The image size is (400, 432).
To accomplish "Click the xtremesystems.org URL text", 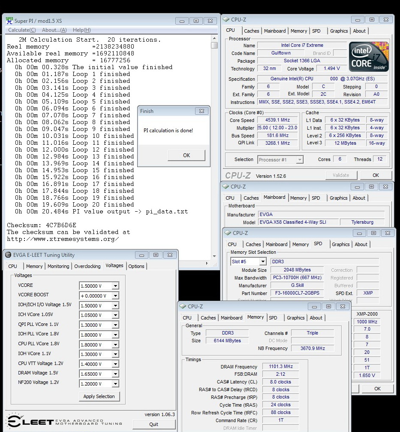I will pyautogui.click(x=63, y=239).
